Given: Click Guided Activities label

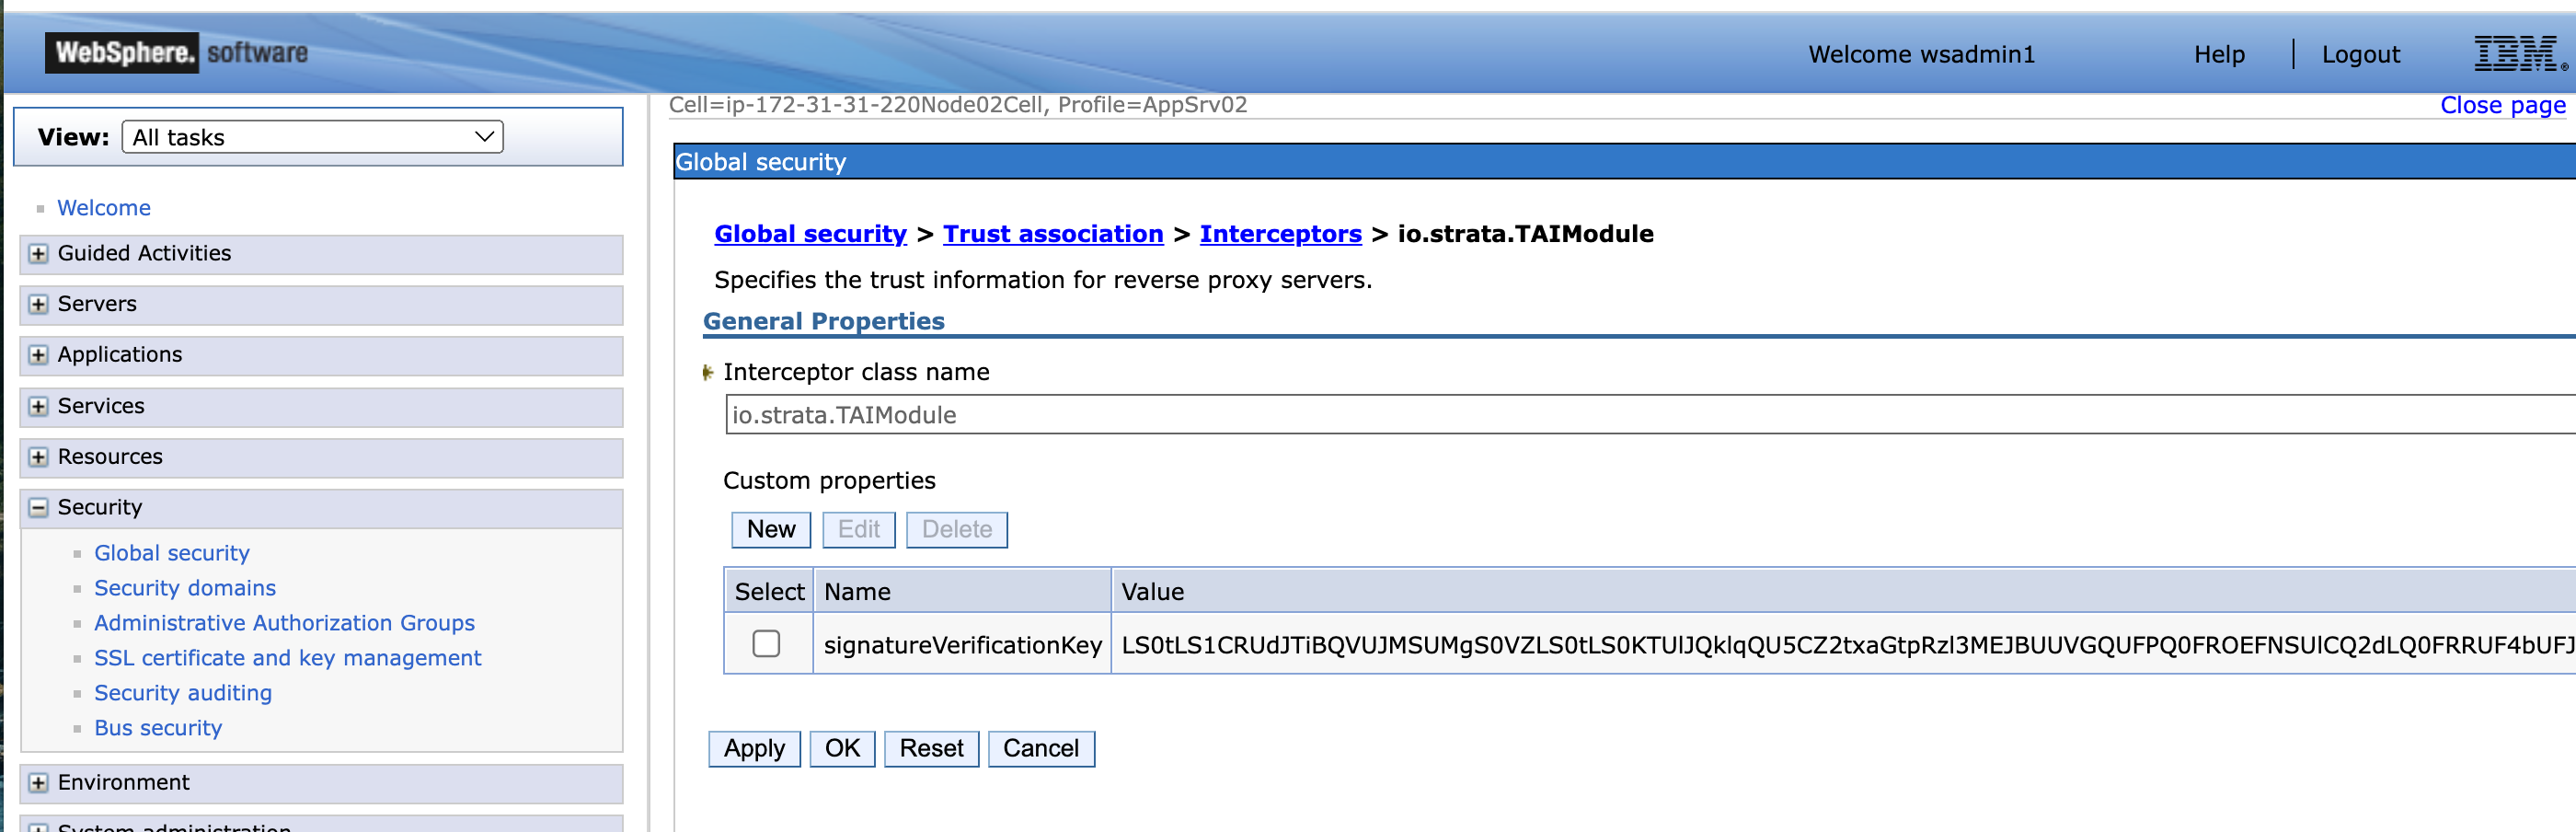Looking at the screenshot, I should tap(144, 254).
